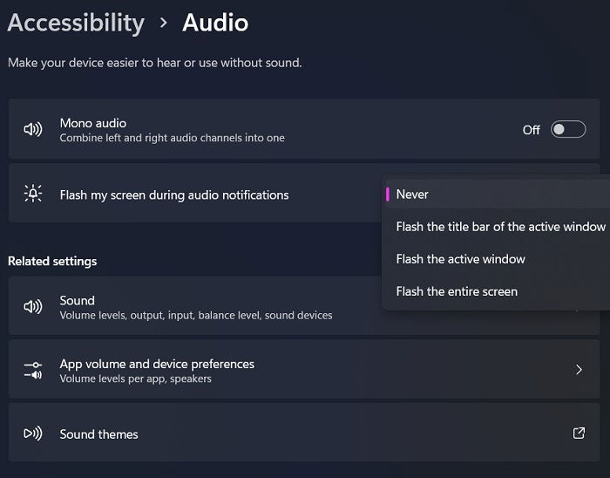Screen dimensions: 610x478
Task: Click the Mono audio setting title
Action: click(x=93, y=123)
